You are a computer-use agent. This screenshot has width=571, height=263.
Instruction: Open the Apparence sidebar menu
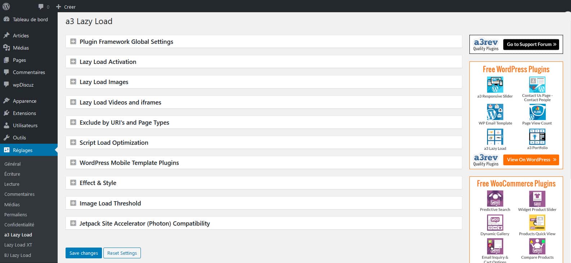pos(24,101)
